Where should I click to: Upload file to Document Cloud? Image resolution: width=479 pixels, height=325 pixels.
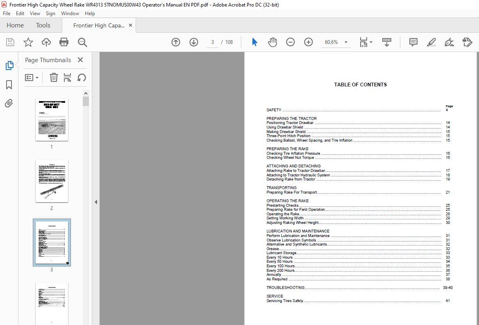[46, 42]
